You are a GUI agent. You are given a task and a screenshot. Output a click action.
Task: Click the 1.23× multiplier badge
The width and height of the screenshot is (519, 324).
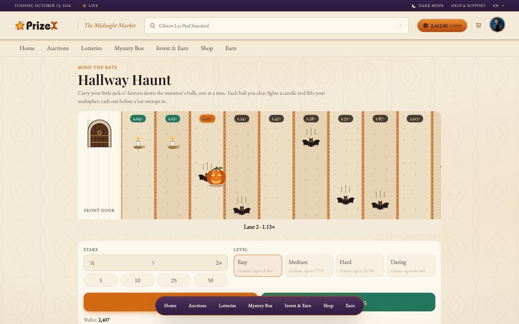pyautogui.click(x=207, y=119)
